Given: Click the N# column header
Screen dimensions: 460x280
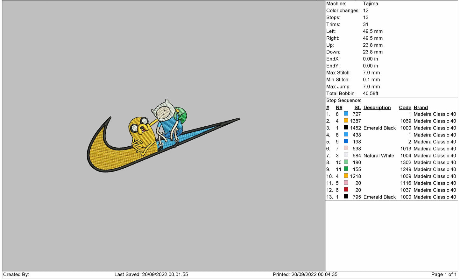Looking at the screenshot, I should pos(339,108).
